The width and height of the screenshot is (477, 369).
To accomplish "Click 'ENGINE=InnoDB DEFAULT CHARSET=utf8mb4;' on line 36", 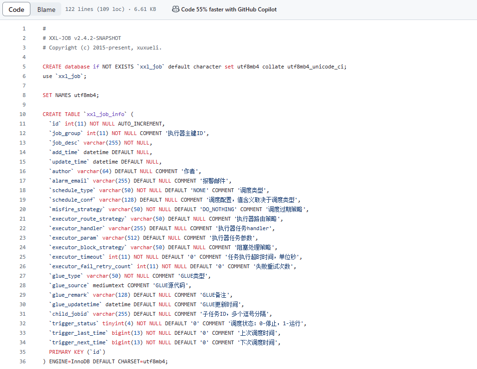I will click(108, 361).
